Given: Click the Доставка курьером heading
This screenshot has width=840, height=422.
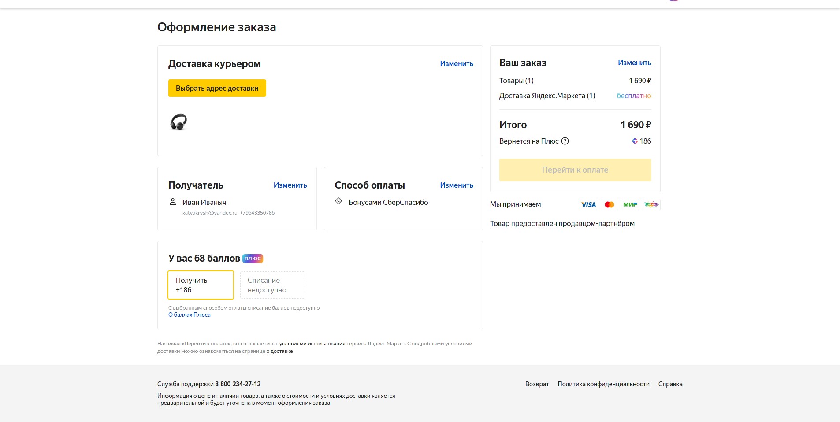Looking at the screenshot, I should [x=215, y=64].
